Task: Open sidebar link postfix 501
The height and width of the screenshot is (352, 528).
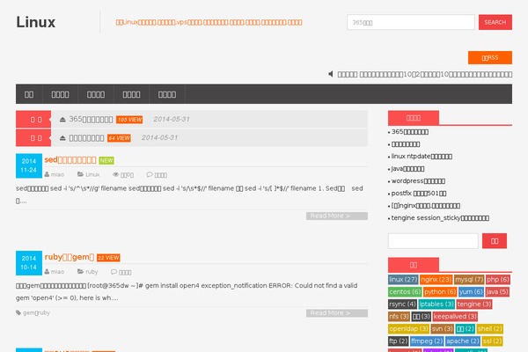Action: click(x=419, y=194)
